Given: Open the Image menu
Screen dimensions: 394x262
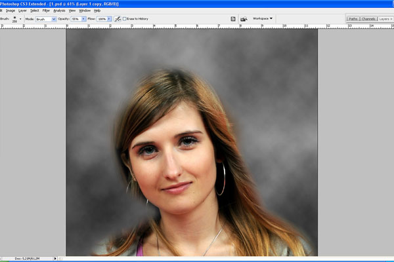Looking at the screenshot, I should (x=11, y=10).
